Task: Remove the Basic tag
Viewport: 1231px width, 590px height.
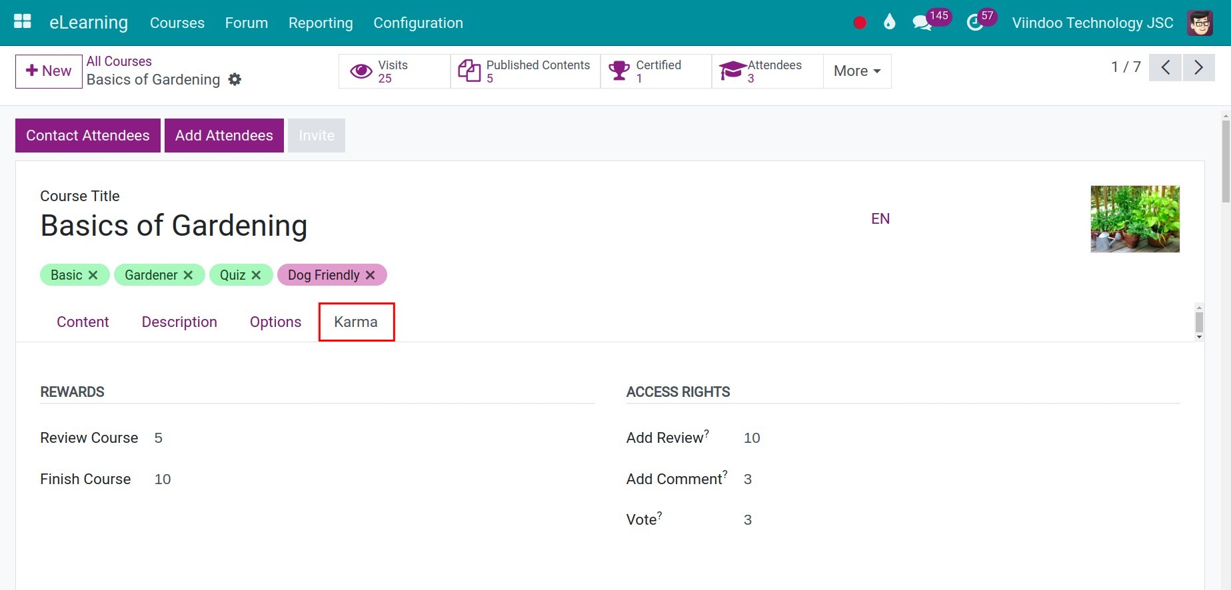Action: click(x=93, y=275)
